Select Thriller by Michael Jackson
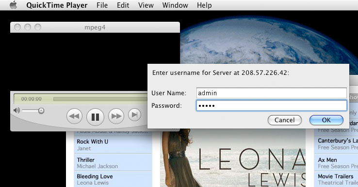 113,162
